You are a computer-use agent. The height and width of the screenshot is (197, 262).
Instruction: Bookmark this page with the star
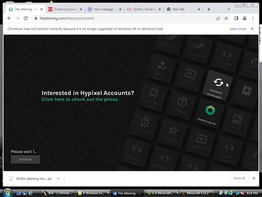tap(226, 18)
